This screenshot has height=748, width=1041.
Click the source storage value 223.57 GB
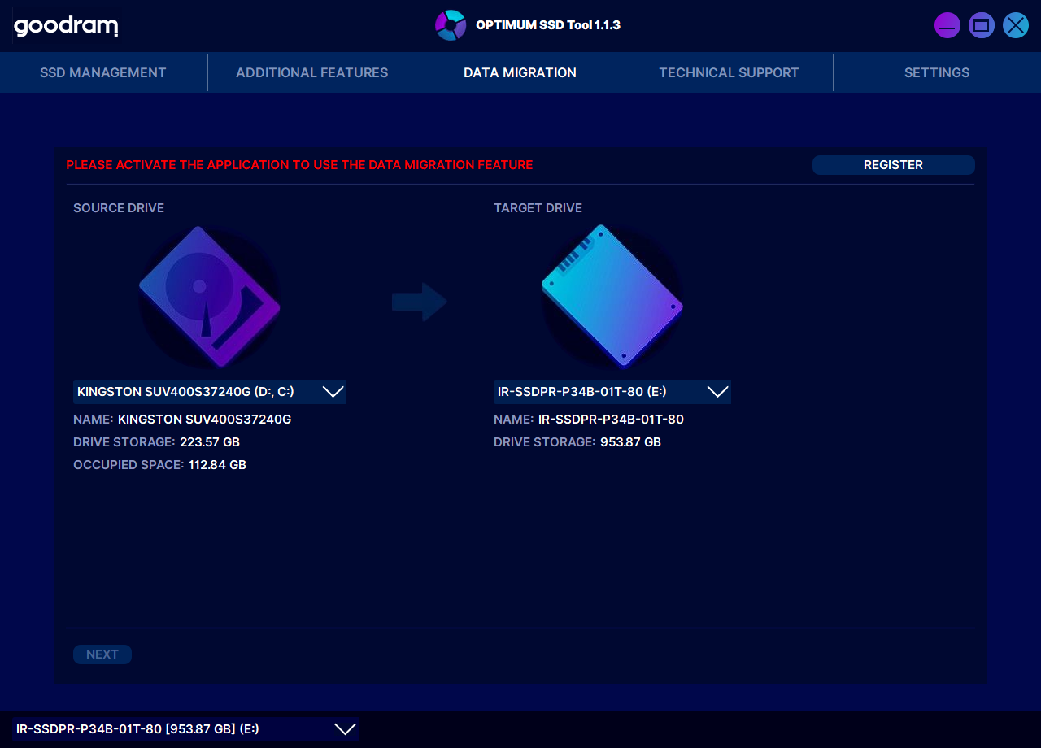click(x=210, y=442)
